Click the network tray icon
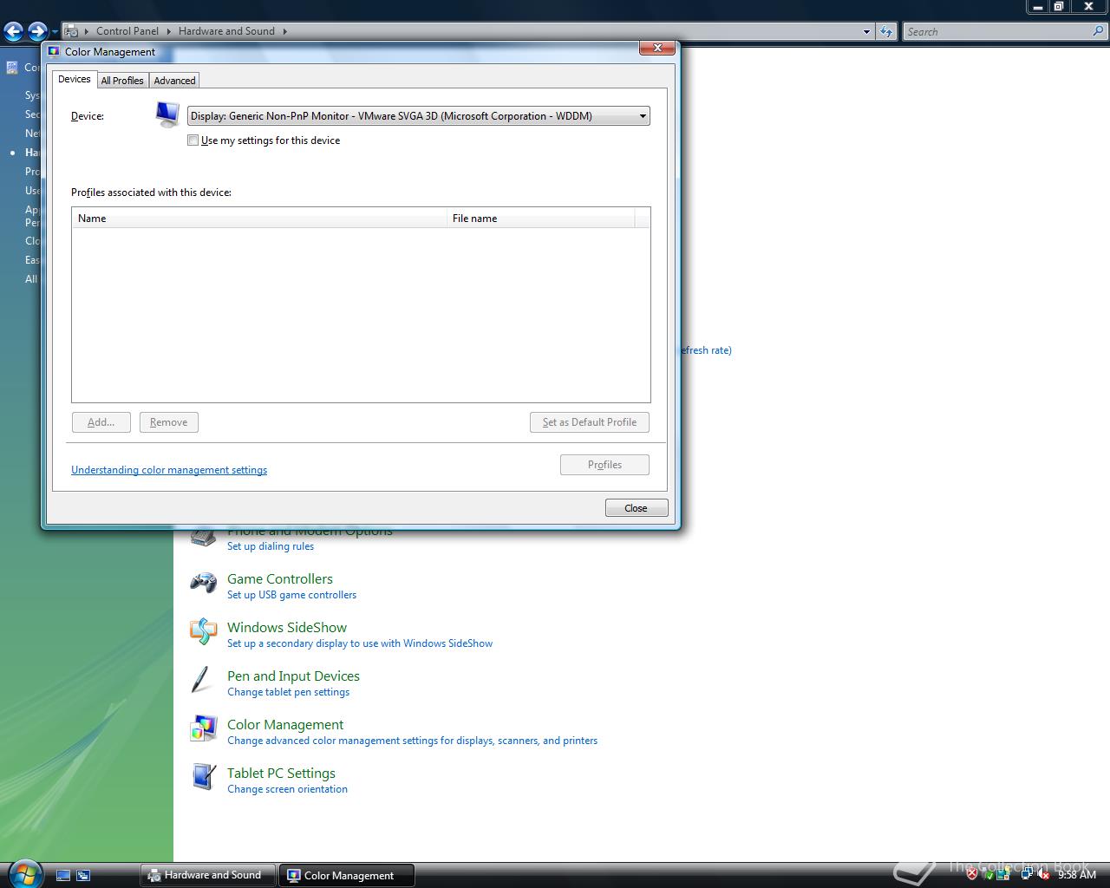The height and width of the screenshot is (888, 1110). click(1026, 875)
